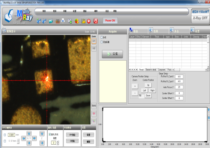This screenshot has height=148, width=210.
Task: Toggle the laser on/off checkbox
Action: coord(50,134)
